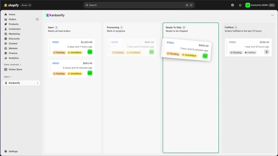Image resolution: width=278 pixels, height=156 pixels.
Task: Open notifications bell
Action: pos(240,5)
